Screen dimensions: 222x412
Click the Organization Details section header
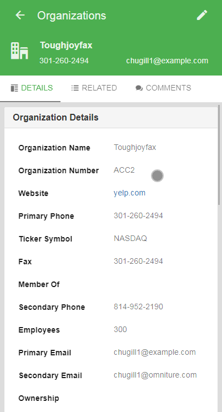pyautogui.click(x=111, y=118)
